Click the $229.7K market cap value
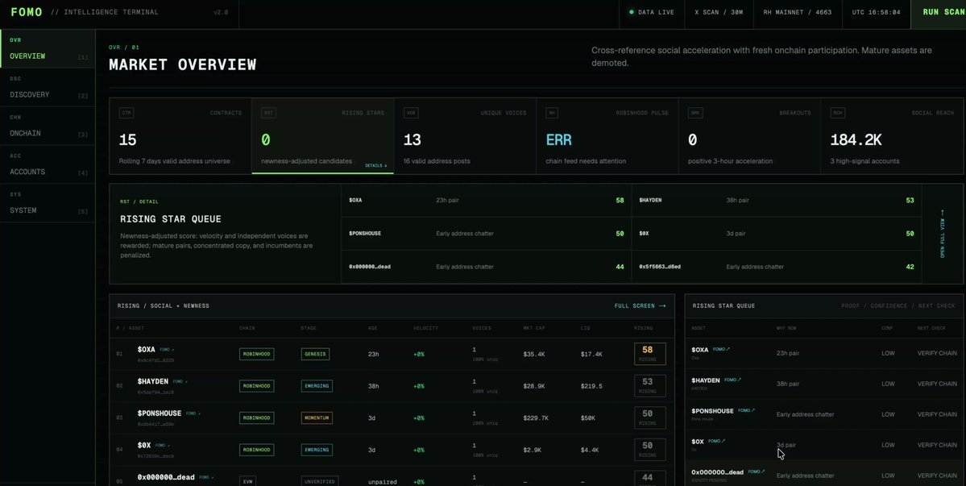The height and width of the screenshot is (486, 966). [536, 418]
